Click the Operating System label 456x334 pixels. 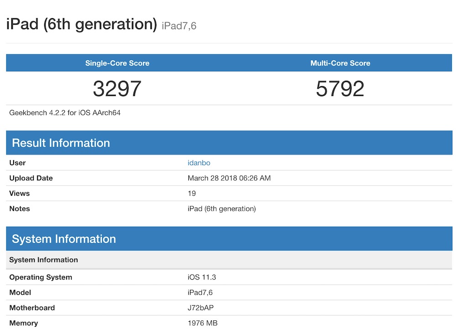41,277
